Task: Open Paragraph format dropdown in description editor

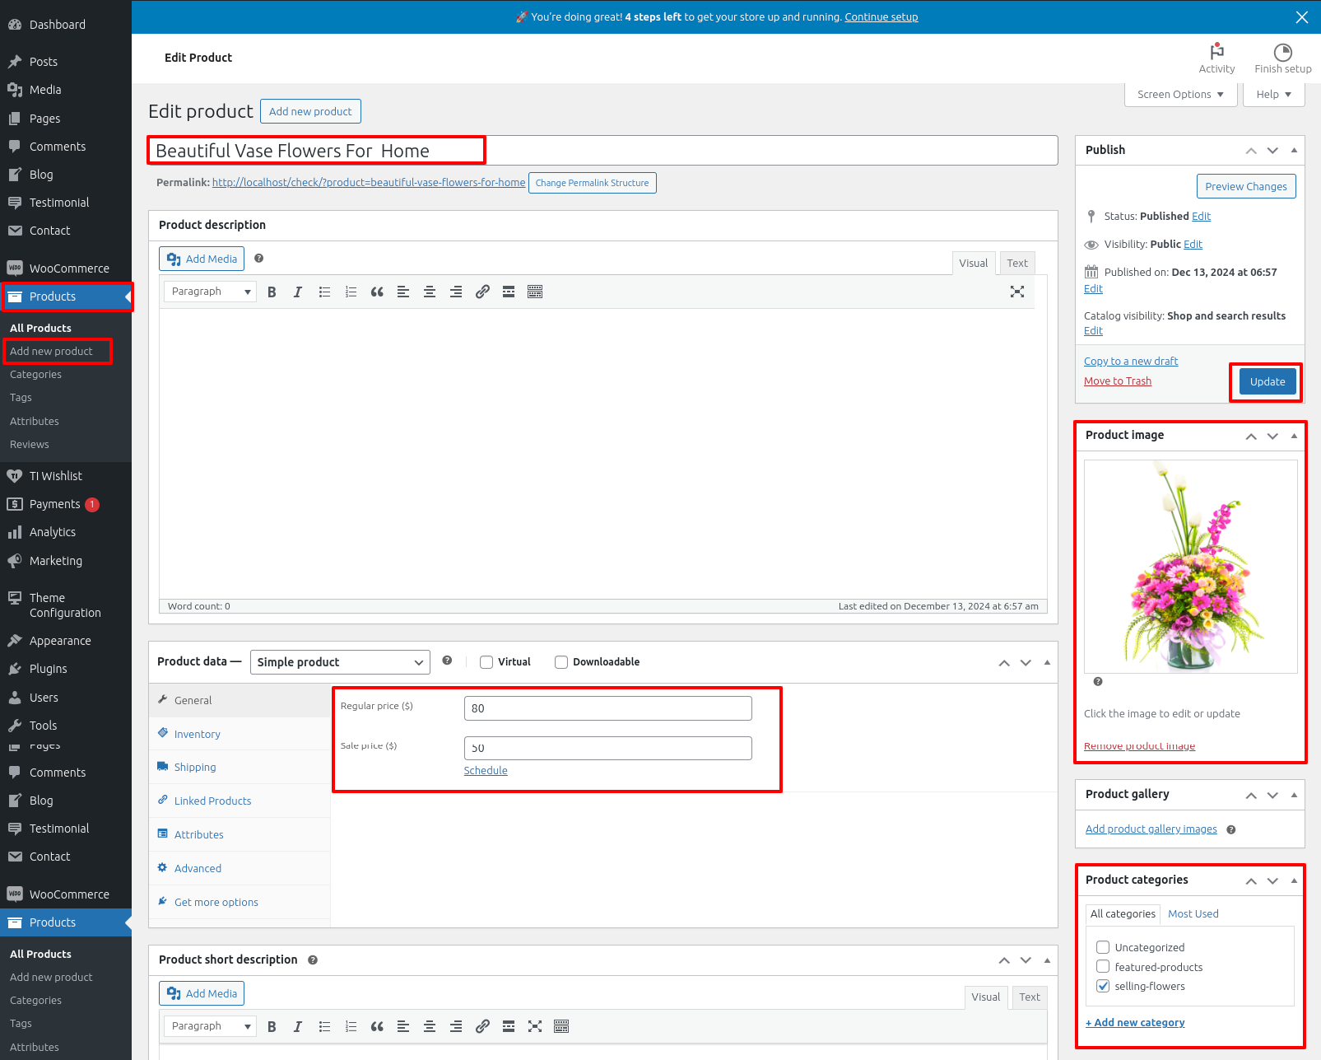Action: (210, 292)
